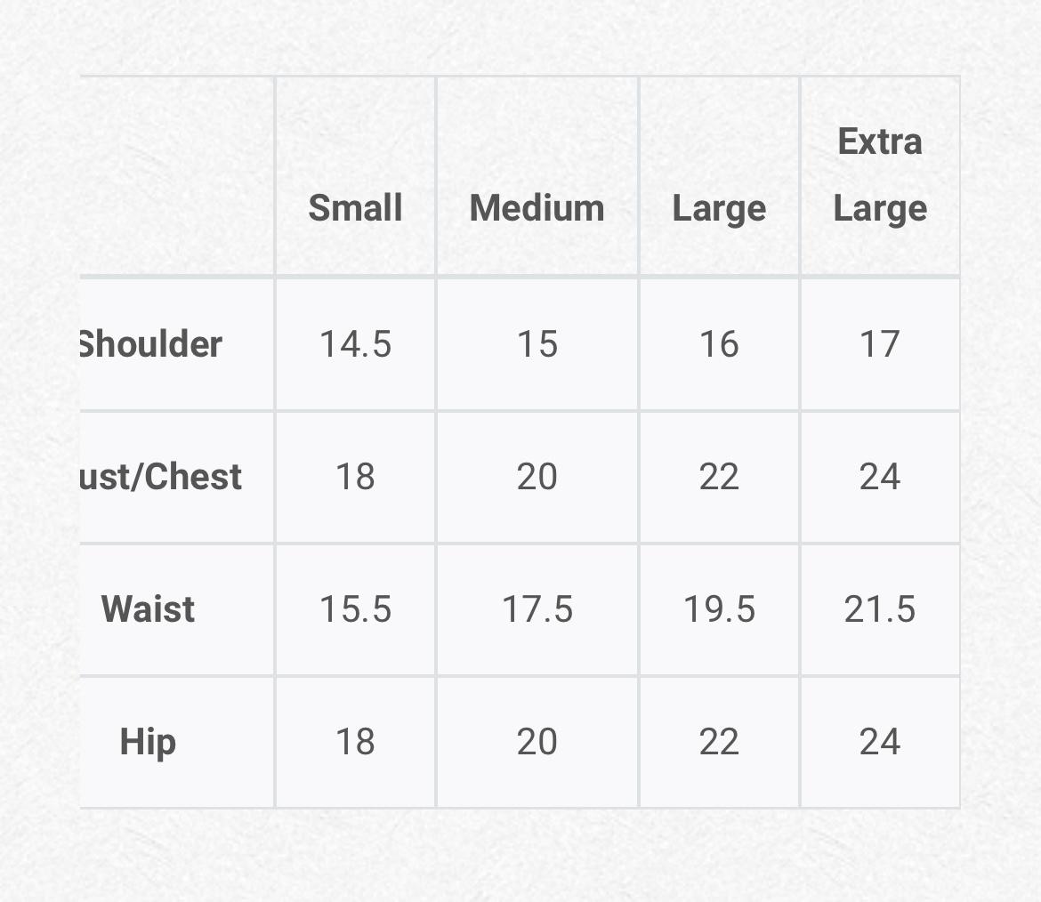Click the Small column header
Screen dimensions: 1041x902
pos(355,208)
